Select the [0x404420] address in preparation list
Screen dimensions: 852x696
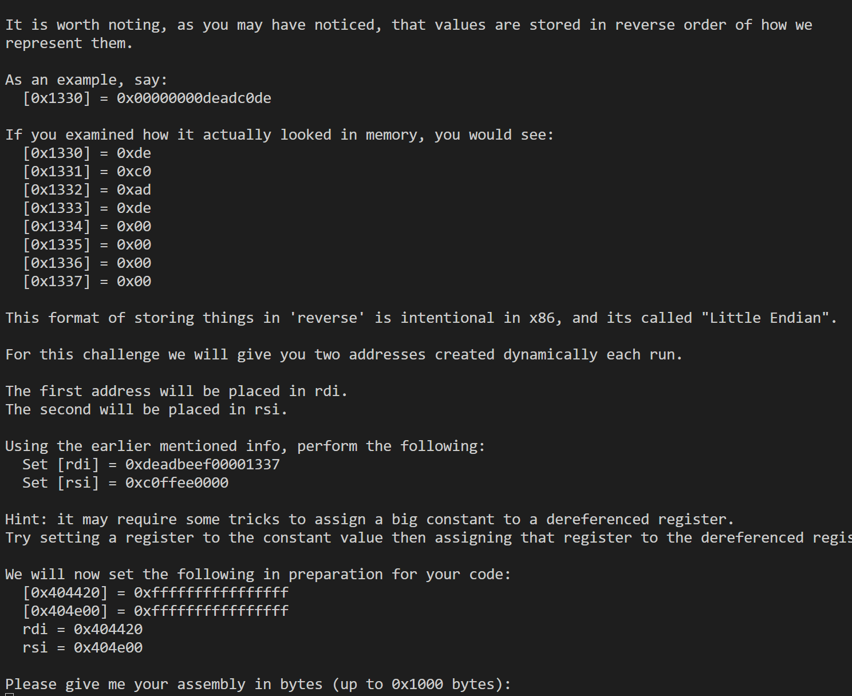coord(65,592)
